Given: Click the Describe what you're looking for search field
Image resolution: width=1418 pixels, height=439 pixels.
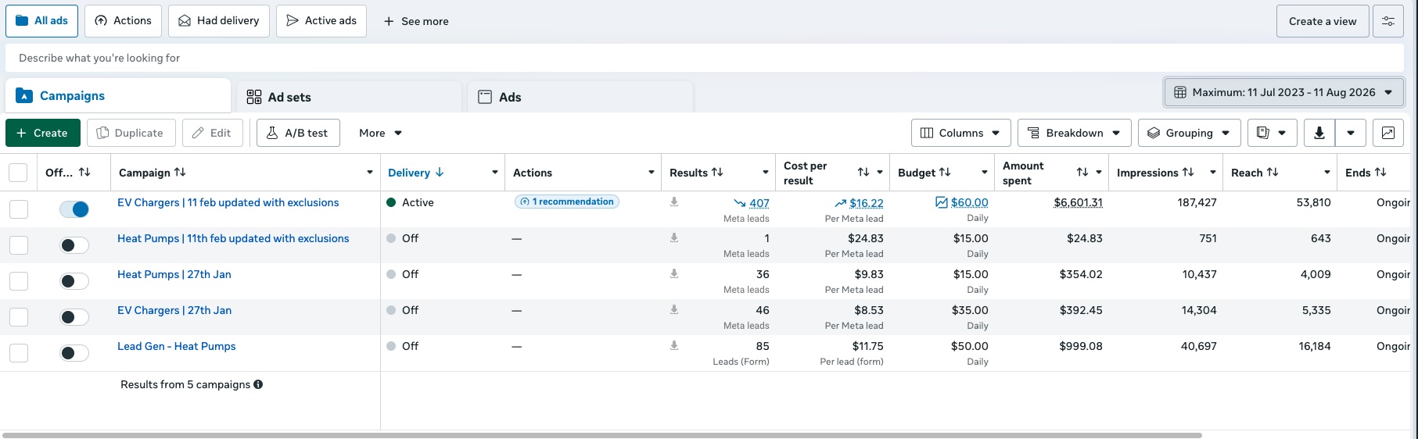Looking at the screenshot, I should [705, 58].
